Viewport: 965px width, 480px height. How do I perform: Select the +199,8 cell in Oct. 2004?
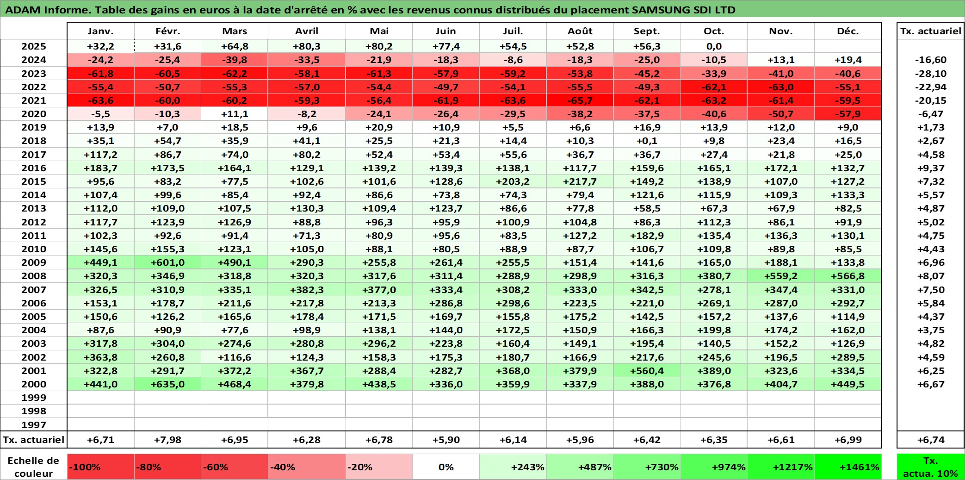click(x=714, y=330)
